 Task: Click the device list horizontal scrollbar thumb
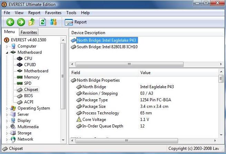tap(129, 64)
